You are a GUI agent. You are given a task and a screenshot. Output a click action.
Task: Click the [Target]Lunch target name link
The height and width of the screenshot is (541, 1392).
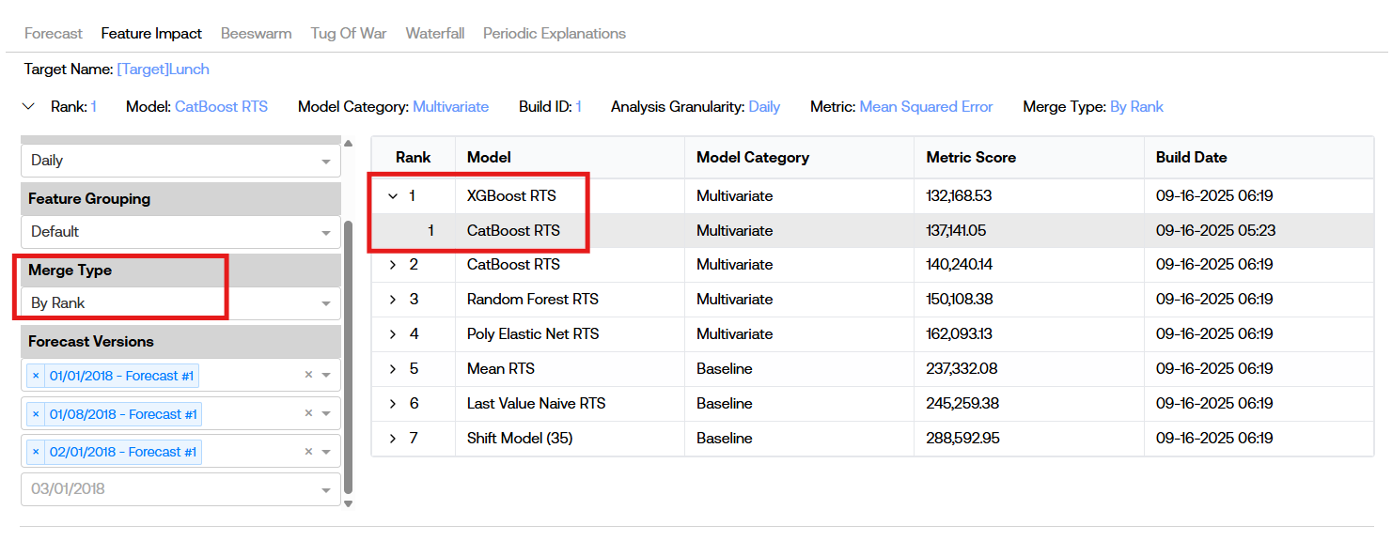tap(163, 70)
